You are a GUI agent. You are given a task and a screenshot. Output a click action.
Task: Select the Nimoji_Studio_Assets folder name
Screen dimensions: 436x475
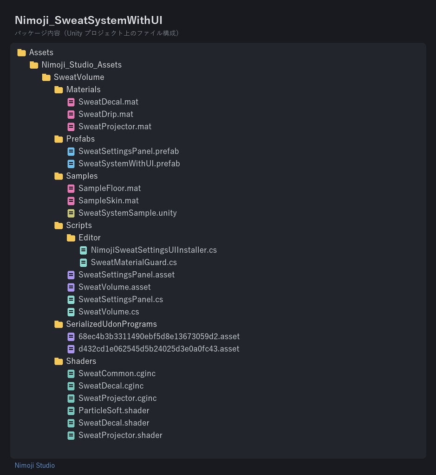point(82,65)
